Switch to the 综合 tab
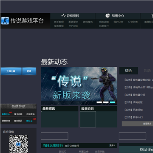The image size is (153, 153). click(129, 71)
